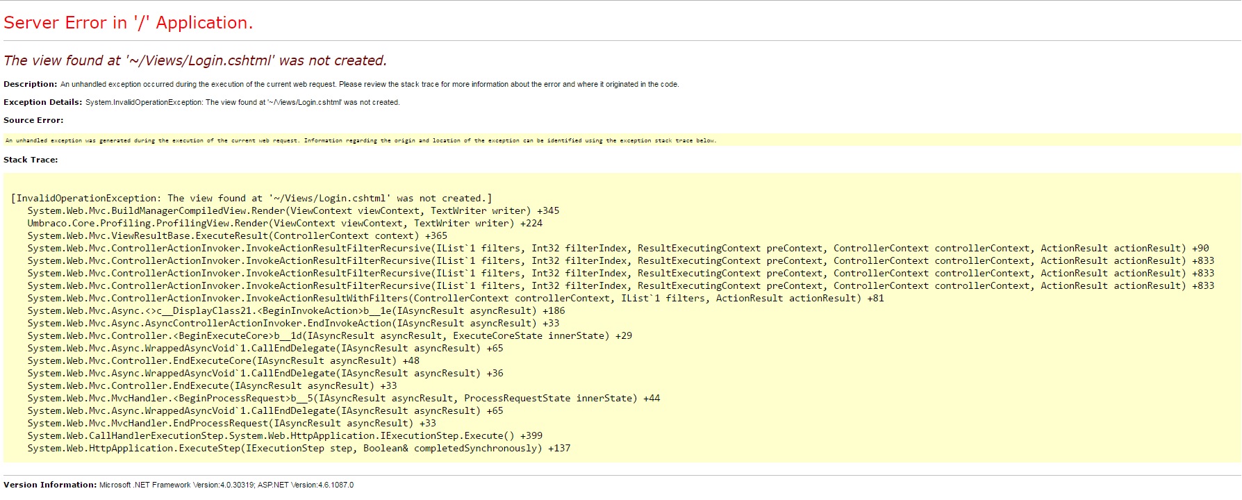The image size is (1242, 500).
Task: Click the Controller.EndExecuteCore stack line
Action: pos(223,361)
